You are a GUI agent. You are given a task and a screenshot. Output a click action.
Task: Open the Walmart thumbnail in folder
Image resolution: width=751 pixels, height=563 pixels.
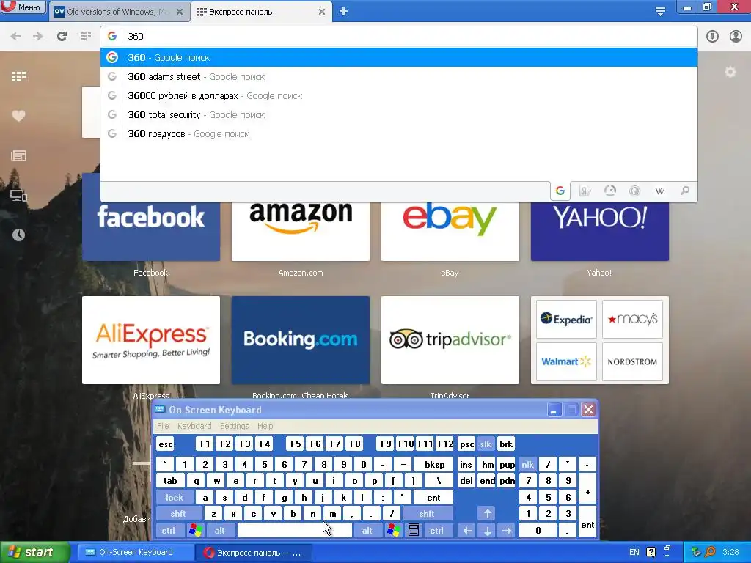click(x=566, y=361)
